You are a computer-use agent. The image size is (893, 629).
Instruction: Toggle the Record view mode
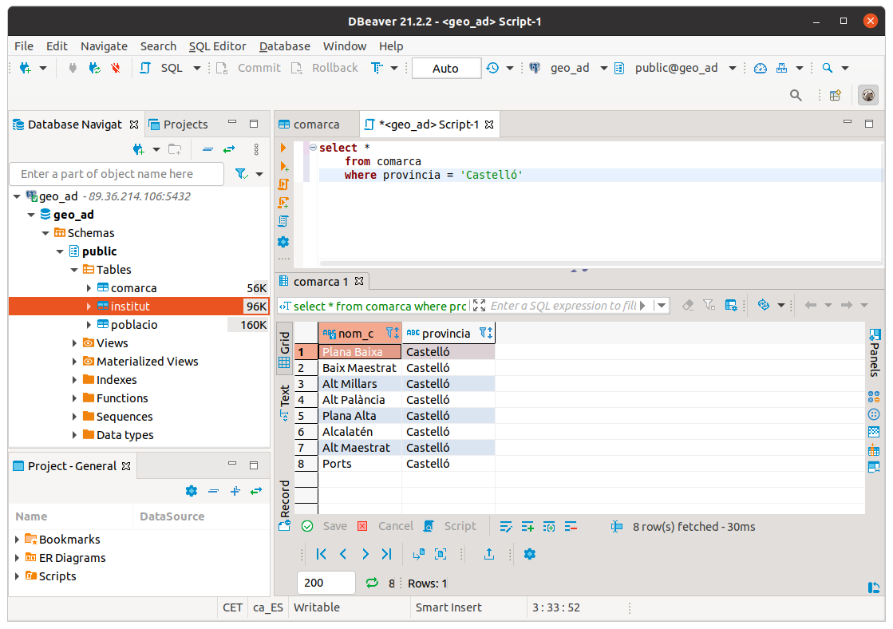[x=284, y=498]
